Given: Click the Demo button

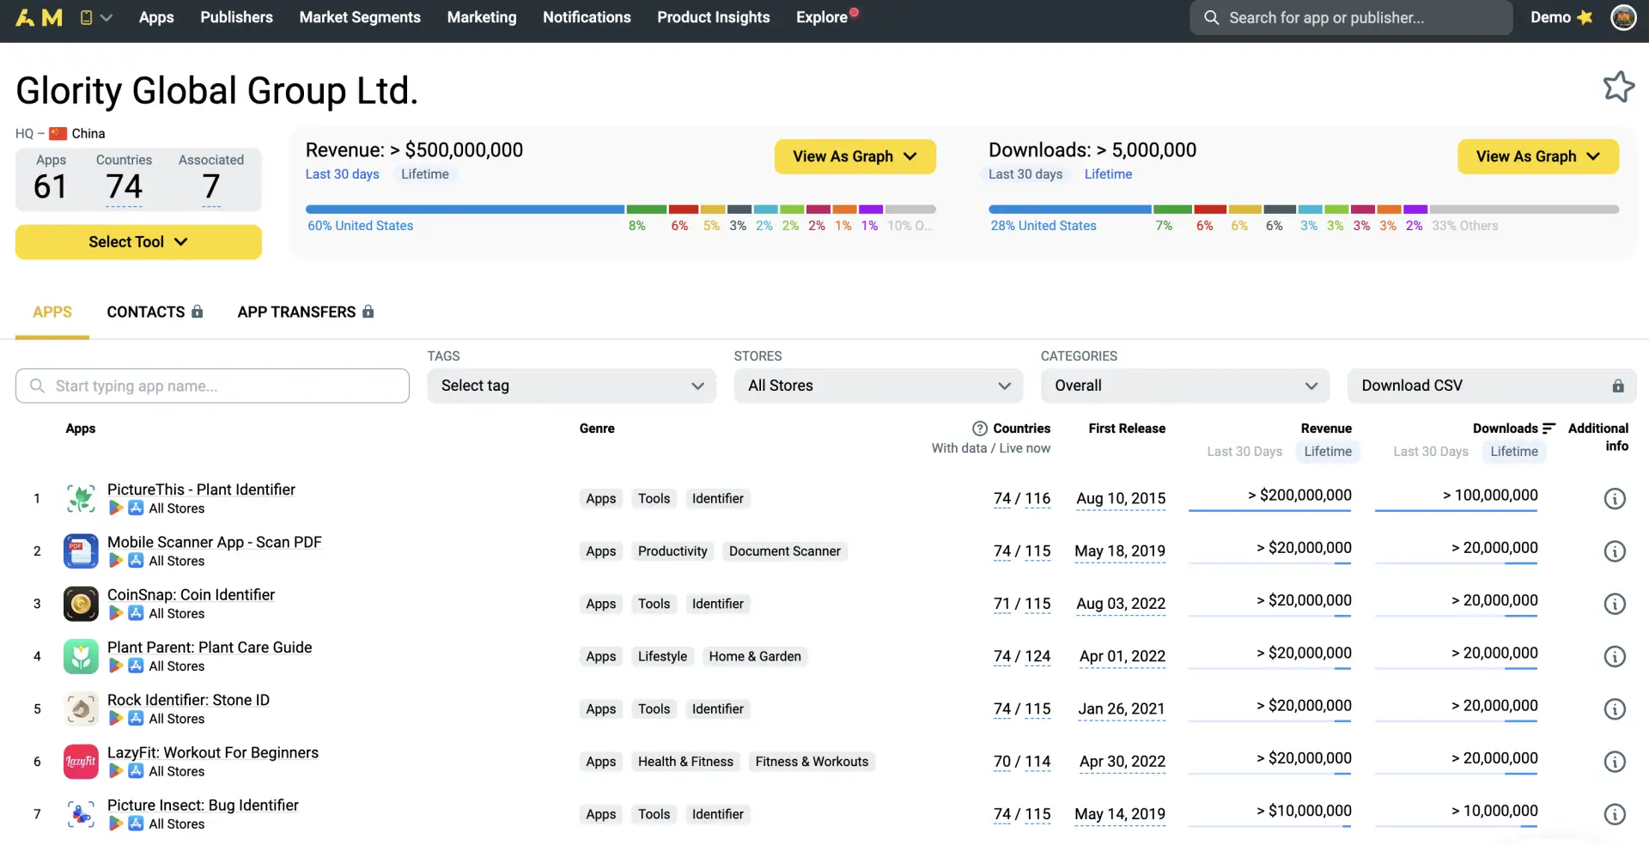Looking at the screenshot, I should (1561, 17).
